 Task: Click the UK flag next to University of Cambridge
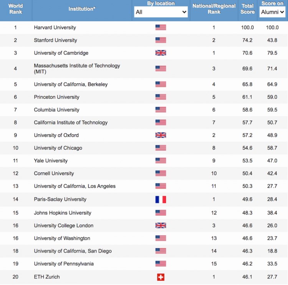[x=161, y=53]
